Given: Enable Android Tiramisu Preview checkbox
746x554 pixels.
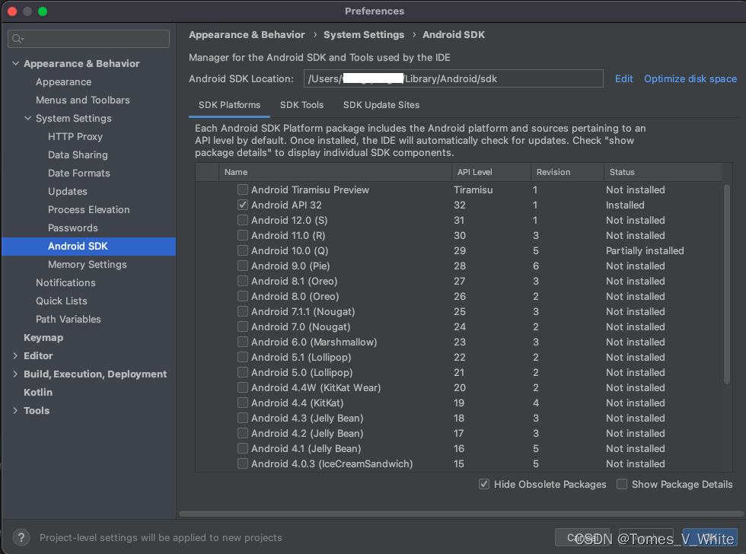Looking at the screenshot, I should click(243, 189).
